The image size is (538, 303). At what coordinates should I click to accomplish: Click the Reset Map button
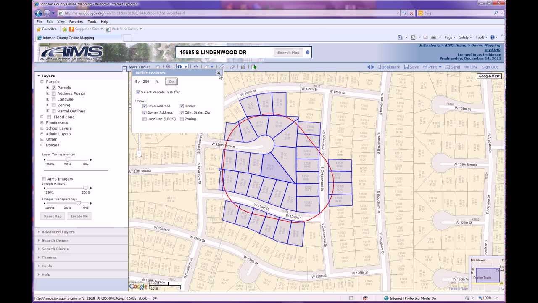click(x=53, y=216)
